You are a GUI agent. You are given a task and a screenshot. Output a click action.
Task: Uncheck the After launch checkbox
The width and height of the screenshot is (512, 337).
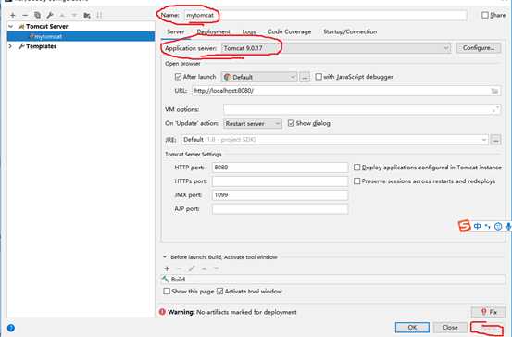pyautogui.click(x=178, y=77)
